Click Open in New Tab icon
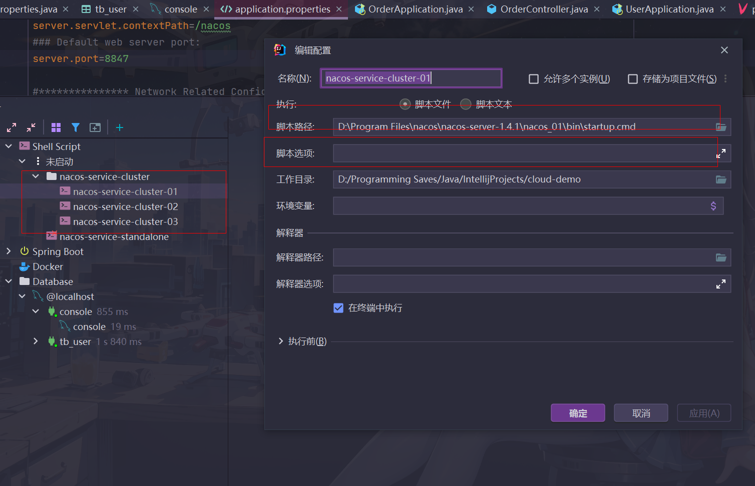Image resolution: width=755 pixels, height=486 pixels. tap(95, 127)
